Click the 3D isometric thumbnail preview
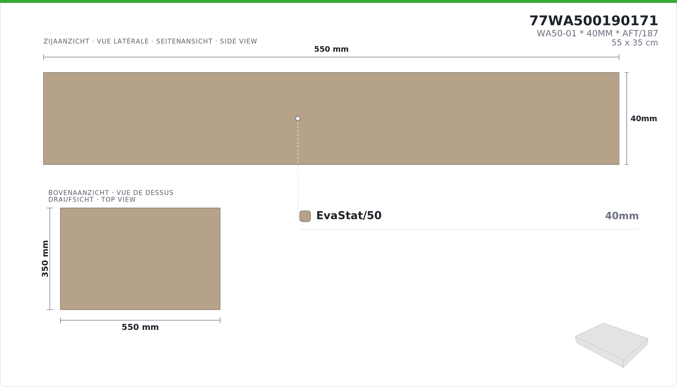The height and width of the screenshot is (387, 677). 611,345
